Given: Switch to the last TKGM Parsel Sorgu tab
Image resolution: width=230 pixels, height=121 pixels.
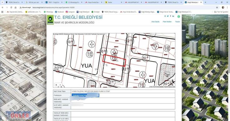Looking at the screenshot, I should 173,3.
